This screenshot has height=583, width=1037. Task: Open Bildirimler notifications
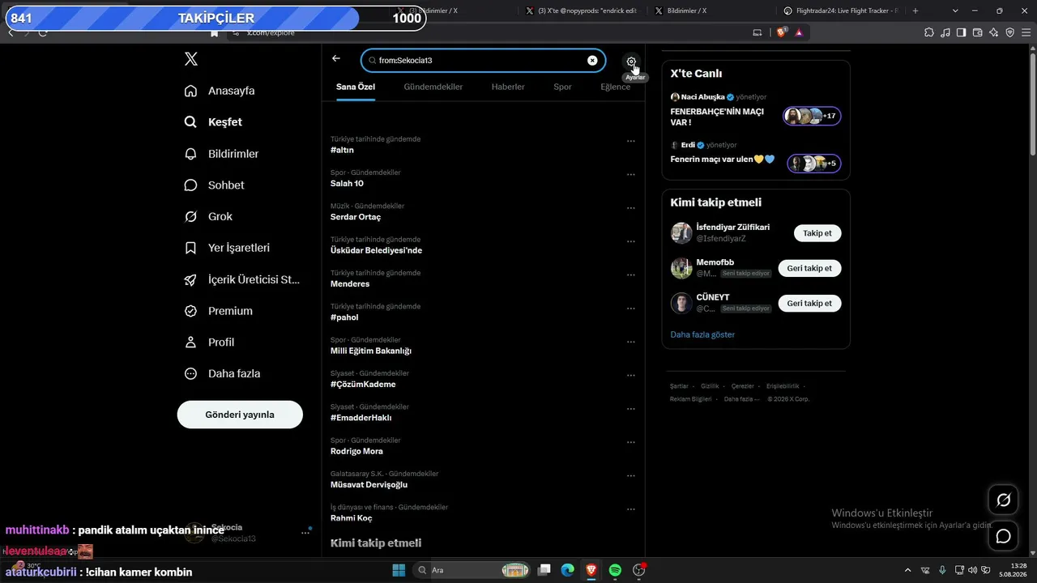click(221, 154)
